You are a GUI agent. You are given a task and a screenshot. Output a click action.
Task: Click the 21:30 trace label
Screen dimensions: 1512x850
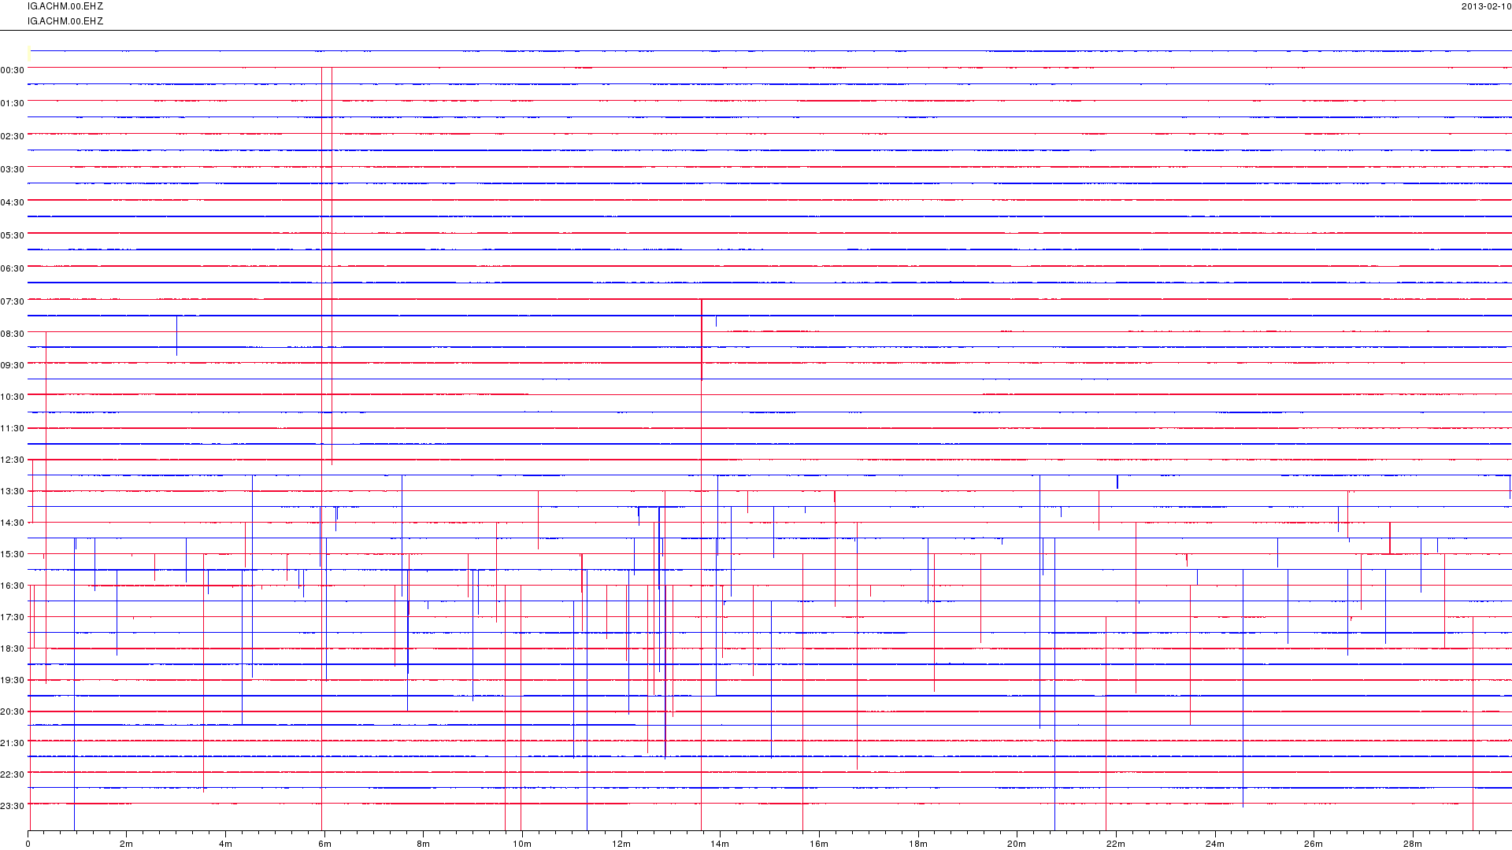tap(13, 743)
